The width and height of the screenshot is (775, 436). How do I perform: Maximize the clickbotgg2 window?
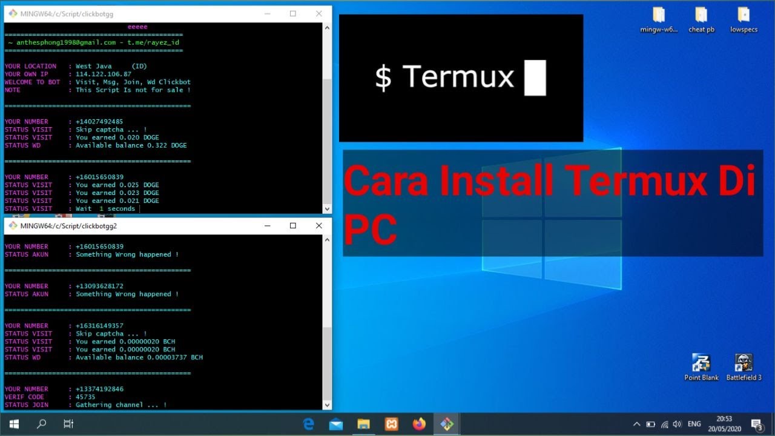coord(293,226)
